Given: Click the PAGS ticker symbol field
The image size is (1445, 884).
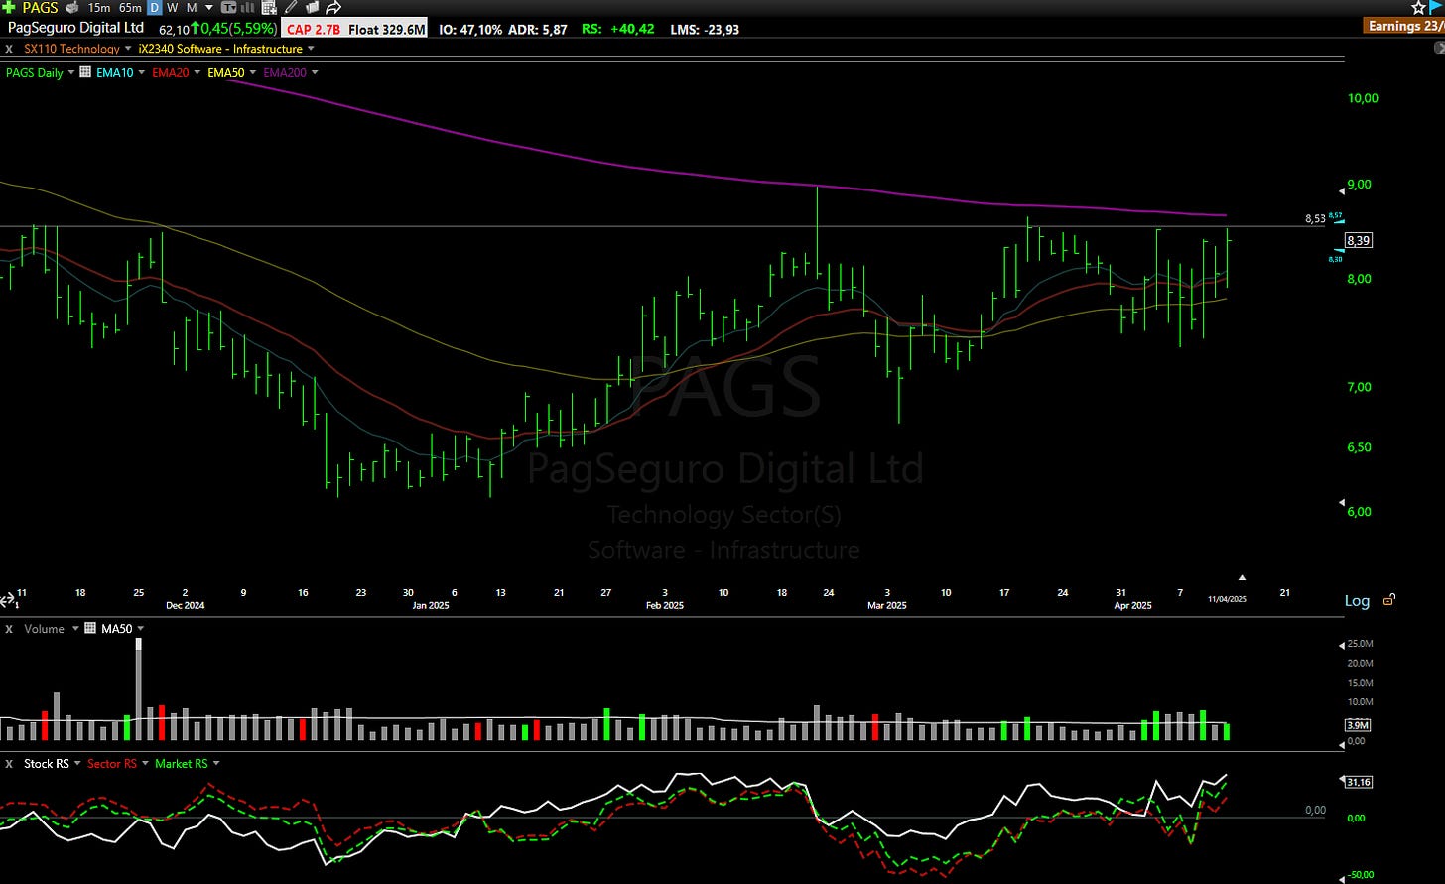Looking at the screenshot, I should [x=41, y=7].
